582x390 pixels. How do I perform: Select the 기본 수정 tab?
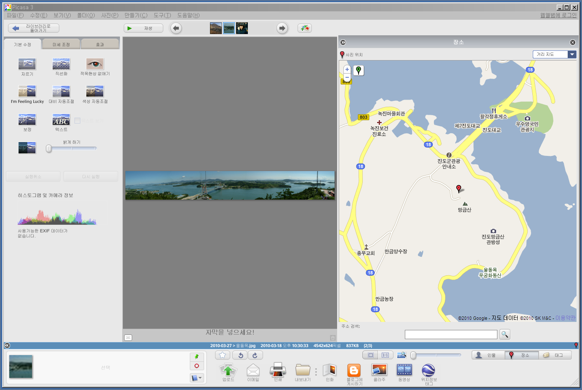(22, 44)
